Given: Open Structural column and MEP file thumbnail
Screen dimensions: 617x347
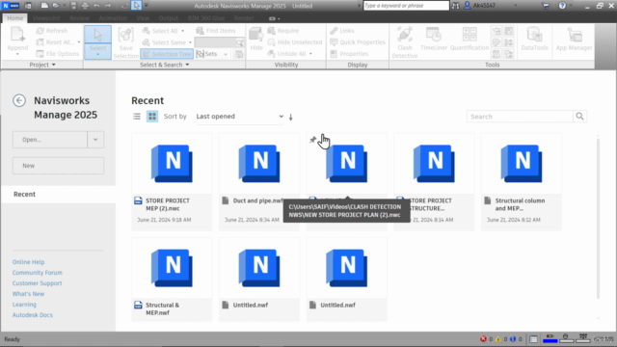Looking at the screenshot, I should pos(522,163).
